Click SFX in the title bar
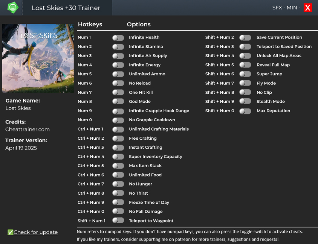 (x=277, y=8)
